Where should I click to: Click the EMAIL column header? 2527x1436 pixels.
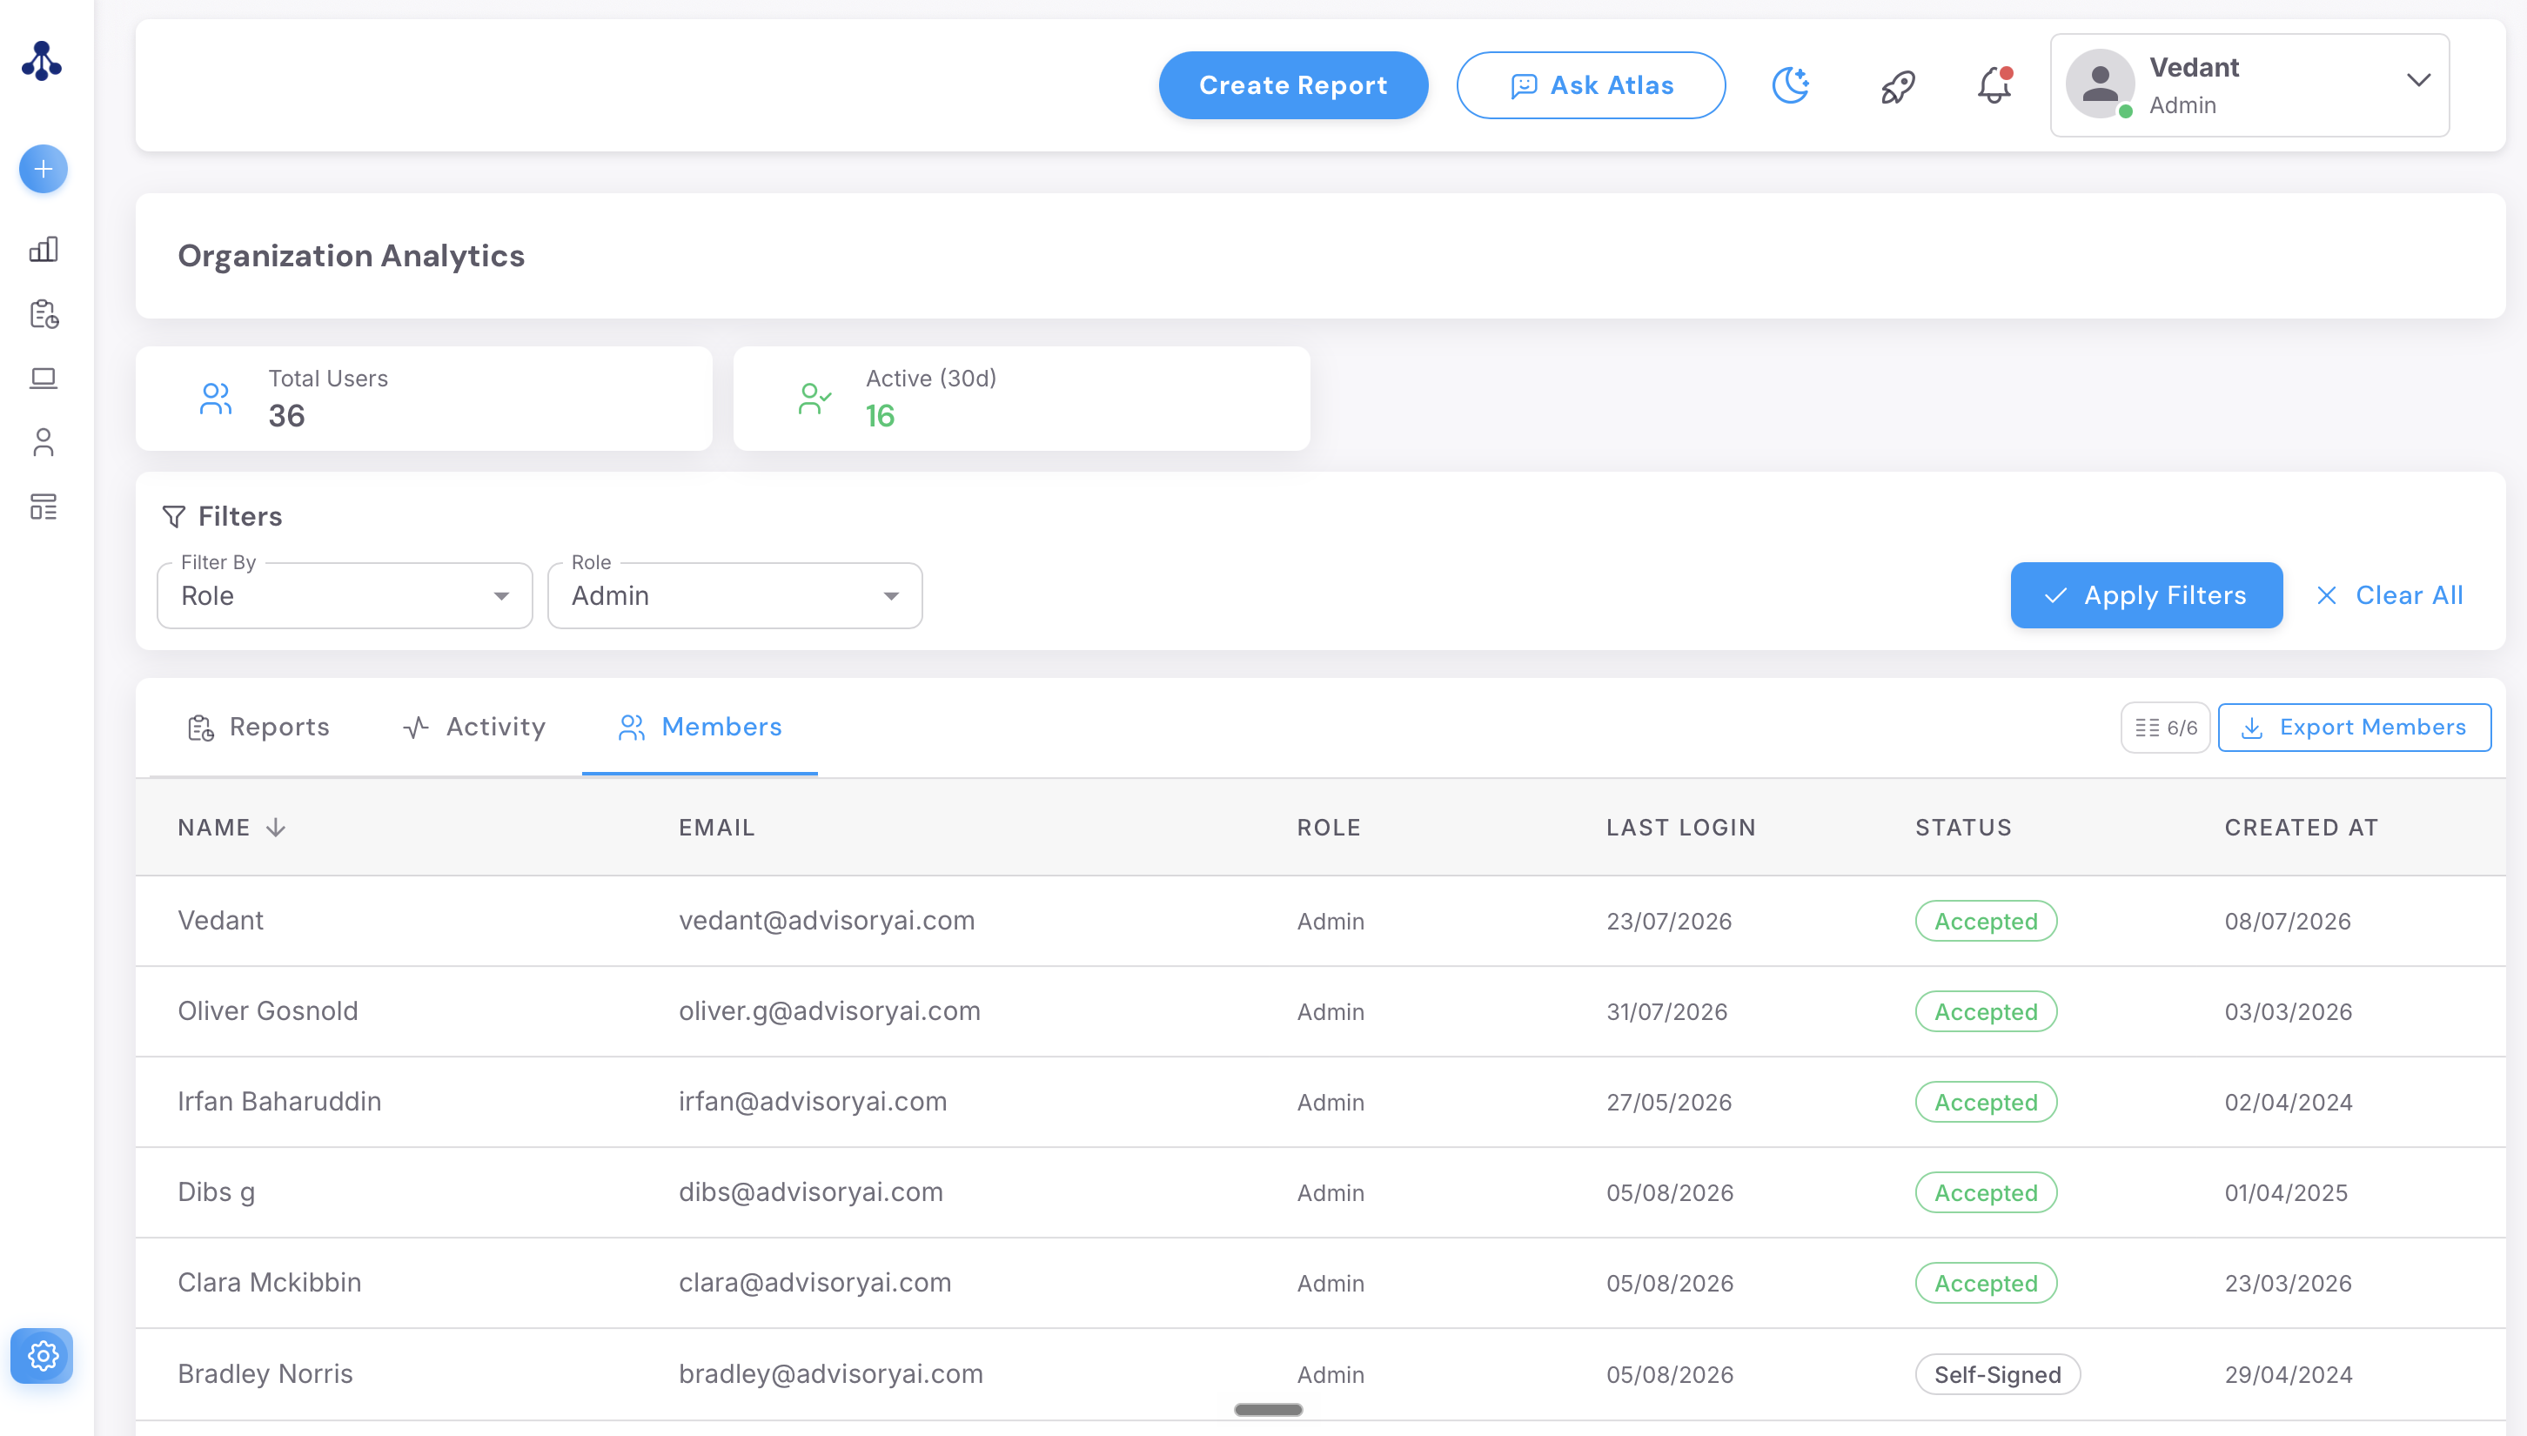click(x=717, y=828)
